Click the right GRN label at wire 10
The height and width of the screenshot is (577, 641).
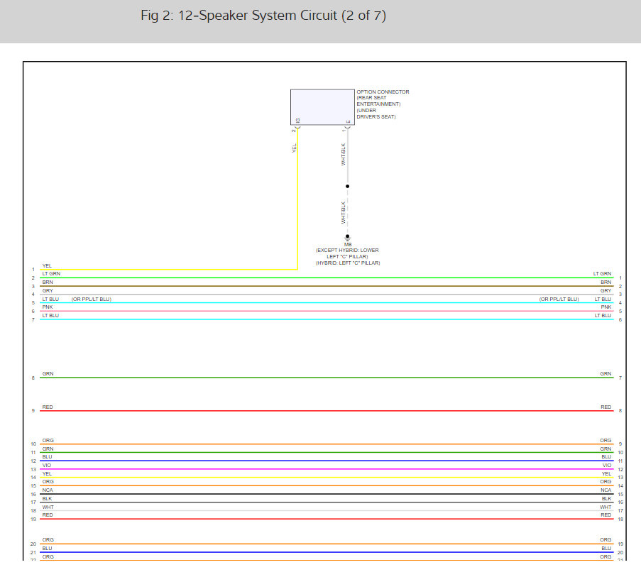[x=606, y=449]
